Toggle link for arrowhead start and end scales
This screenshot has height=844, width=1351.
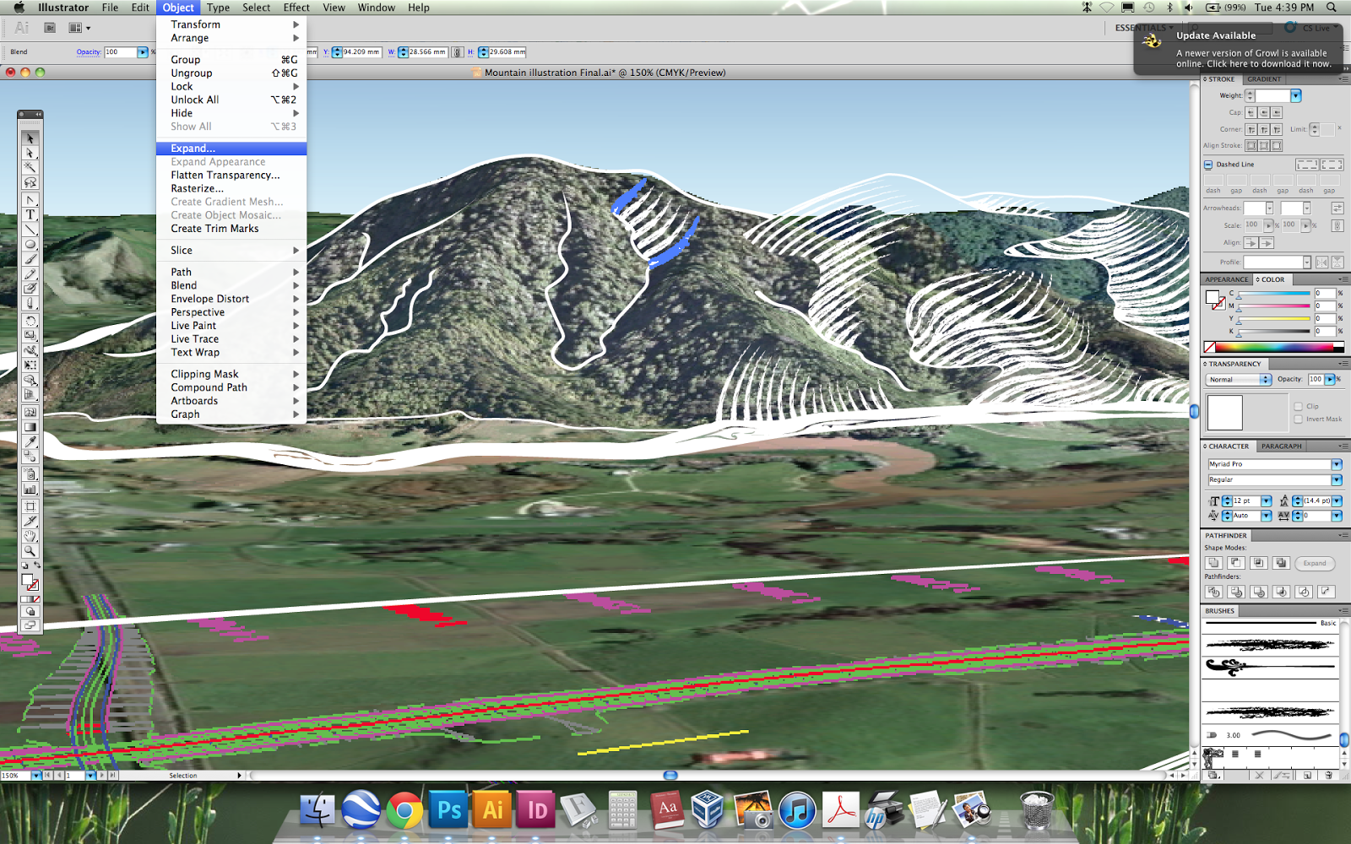point(1337,225)
